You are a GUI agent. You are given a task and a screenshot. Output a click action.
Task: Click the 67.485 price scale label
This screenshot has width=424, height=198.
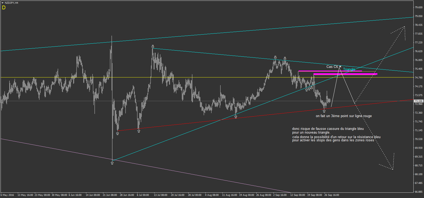tap(418, 183)
